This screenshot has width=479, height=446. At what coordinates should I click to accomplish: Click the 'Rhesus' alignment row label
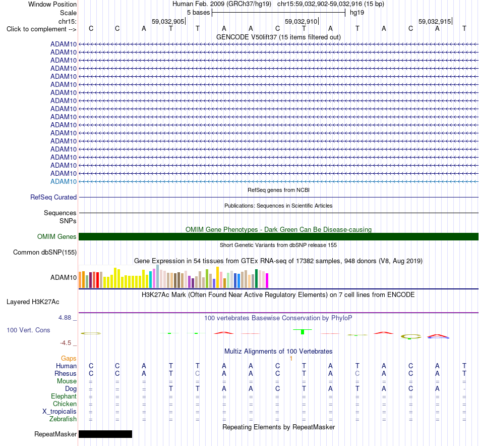[x=66, y=373]
